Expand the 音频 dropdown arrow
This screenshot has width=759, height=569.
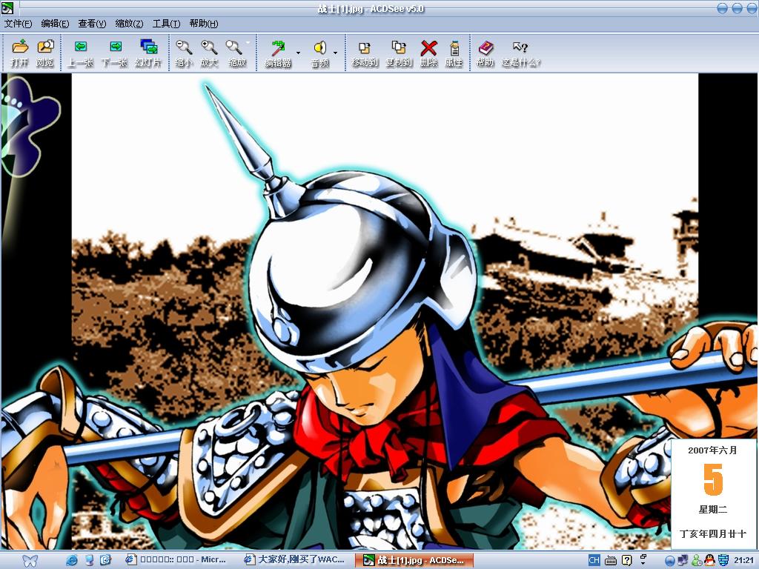click(335, 53)
